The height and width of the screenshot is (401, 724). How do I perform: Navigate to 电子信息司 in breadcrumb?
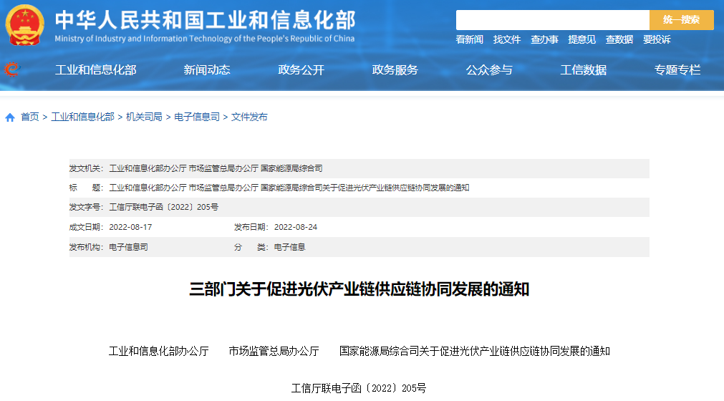point(197,117)
